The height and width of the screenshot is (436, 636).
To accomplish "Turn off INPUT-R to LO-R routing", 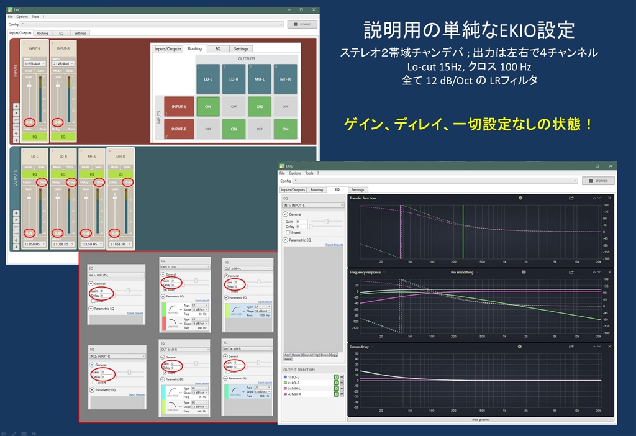I will click(234, 129).
